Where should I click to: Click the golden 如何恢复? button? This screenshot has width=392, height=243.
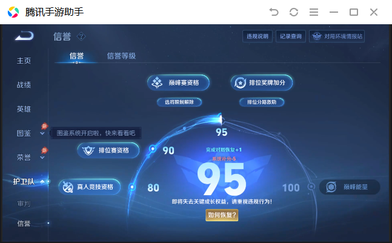pyautogui.click(x=222, y=215)
